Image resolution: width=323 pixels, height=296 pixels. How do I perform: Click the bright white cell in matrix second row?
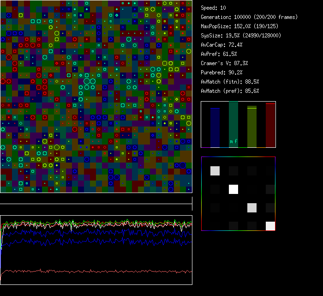click(x=233, y=189)
